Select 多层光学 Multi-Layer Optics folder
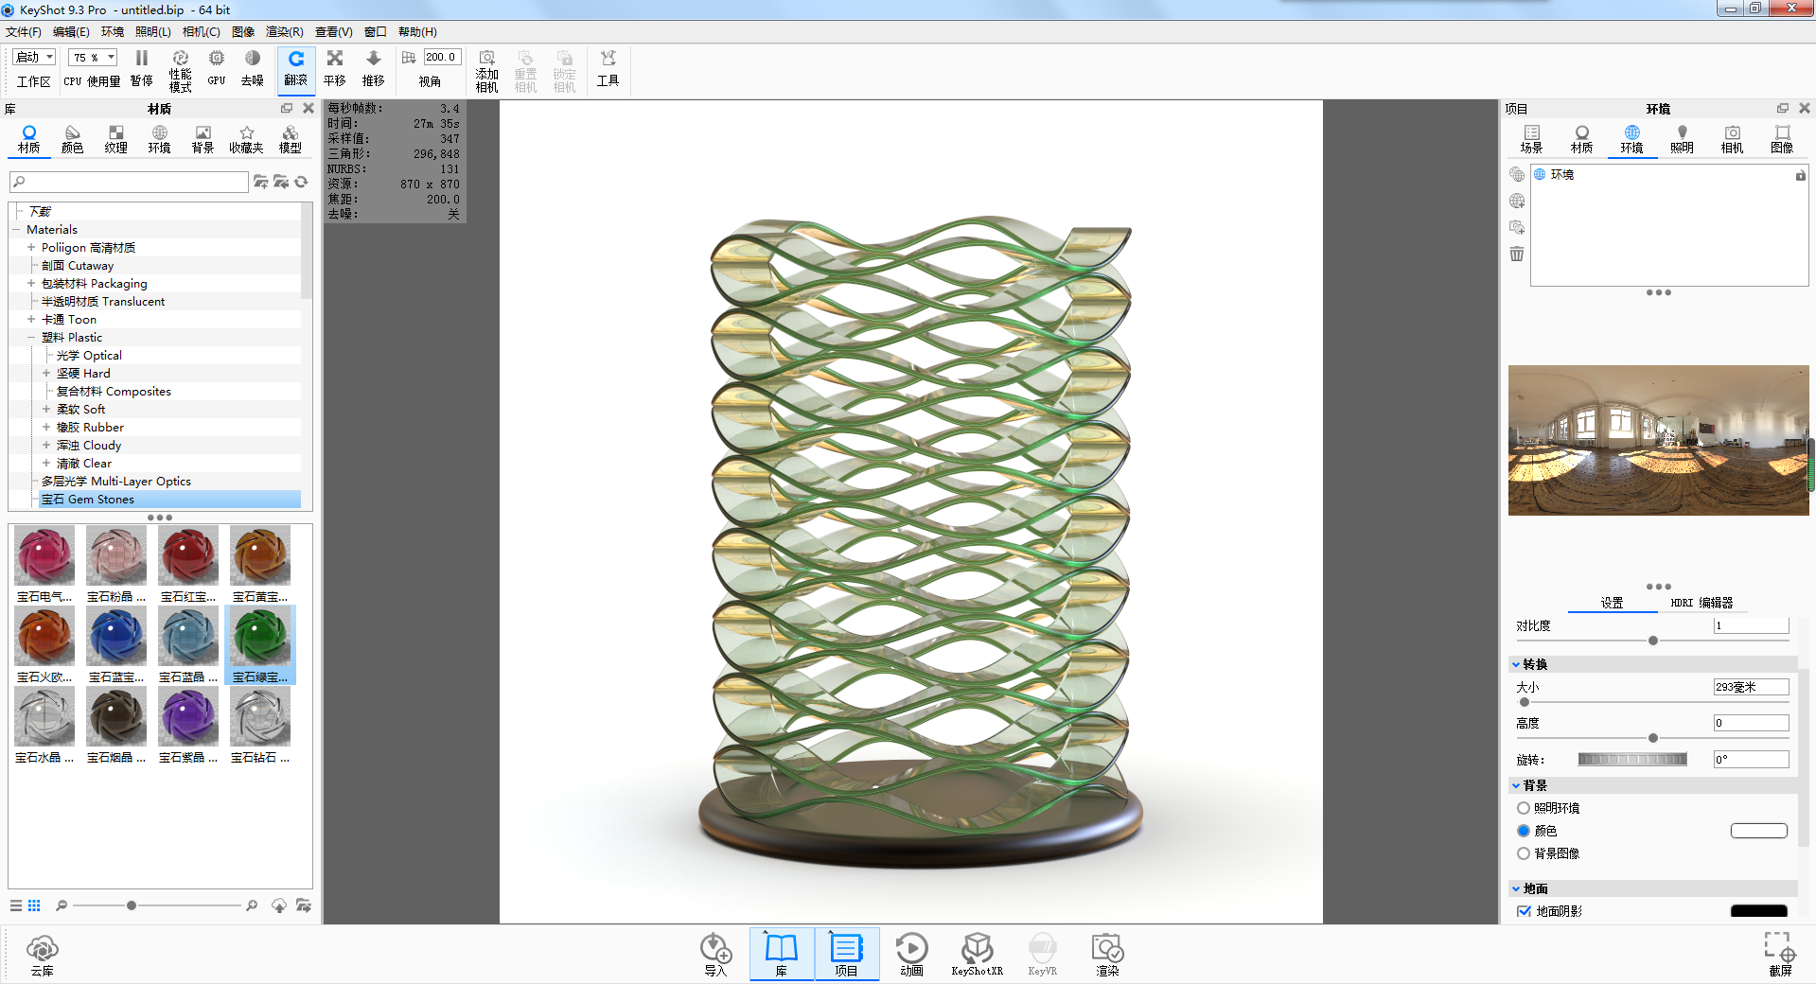The width and height of the screenshot is (1816, 984). (116, 482)
